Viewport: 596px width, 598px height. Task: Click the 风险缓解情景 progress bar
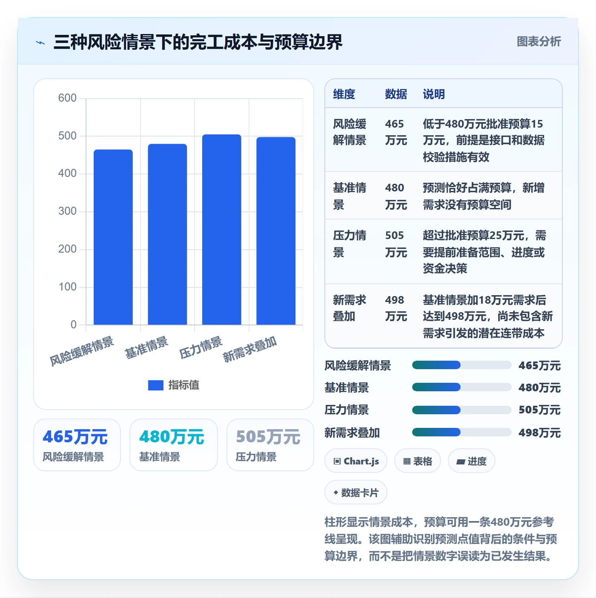[x=461, y=365]
